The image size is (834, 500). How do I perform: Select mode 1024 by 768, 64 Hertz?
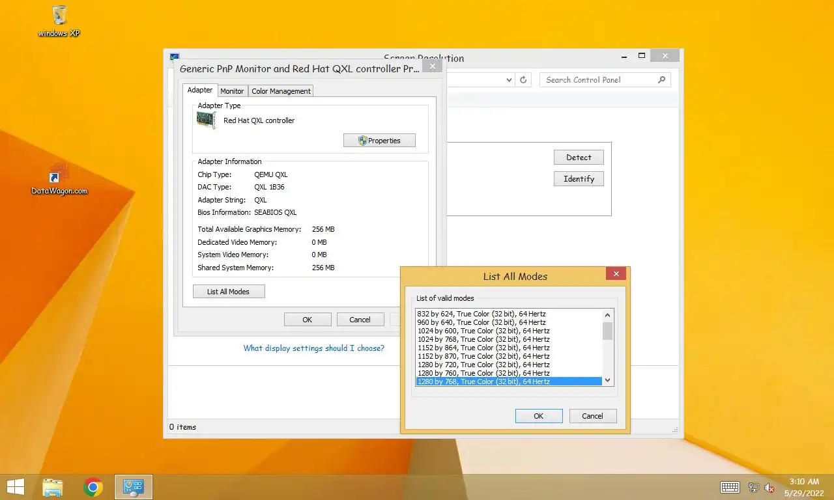pyautogui.click(x=509, y=339)
